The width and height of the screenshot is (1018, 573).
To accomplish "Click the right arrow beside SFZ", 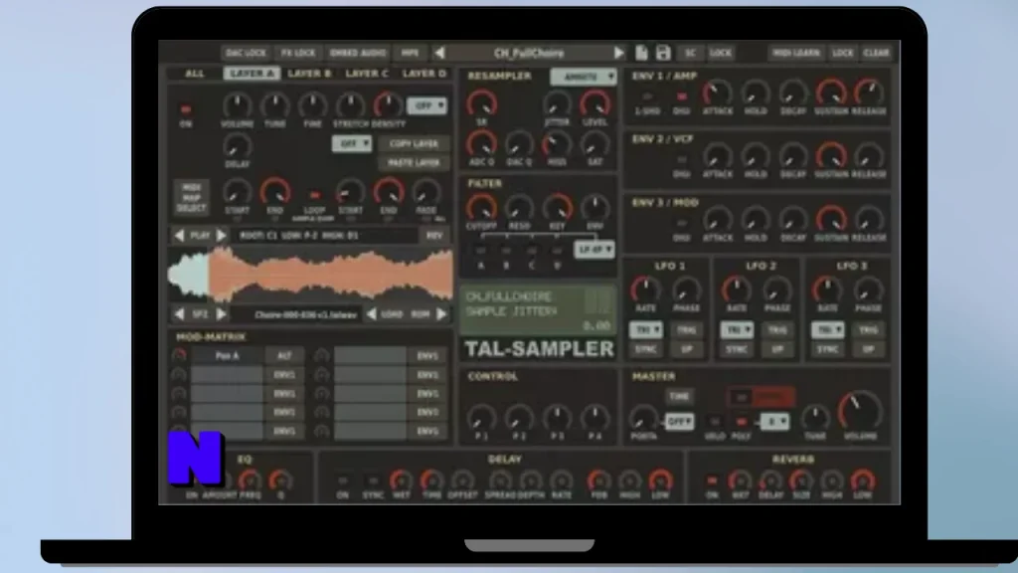I will tap(222, 314).
